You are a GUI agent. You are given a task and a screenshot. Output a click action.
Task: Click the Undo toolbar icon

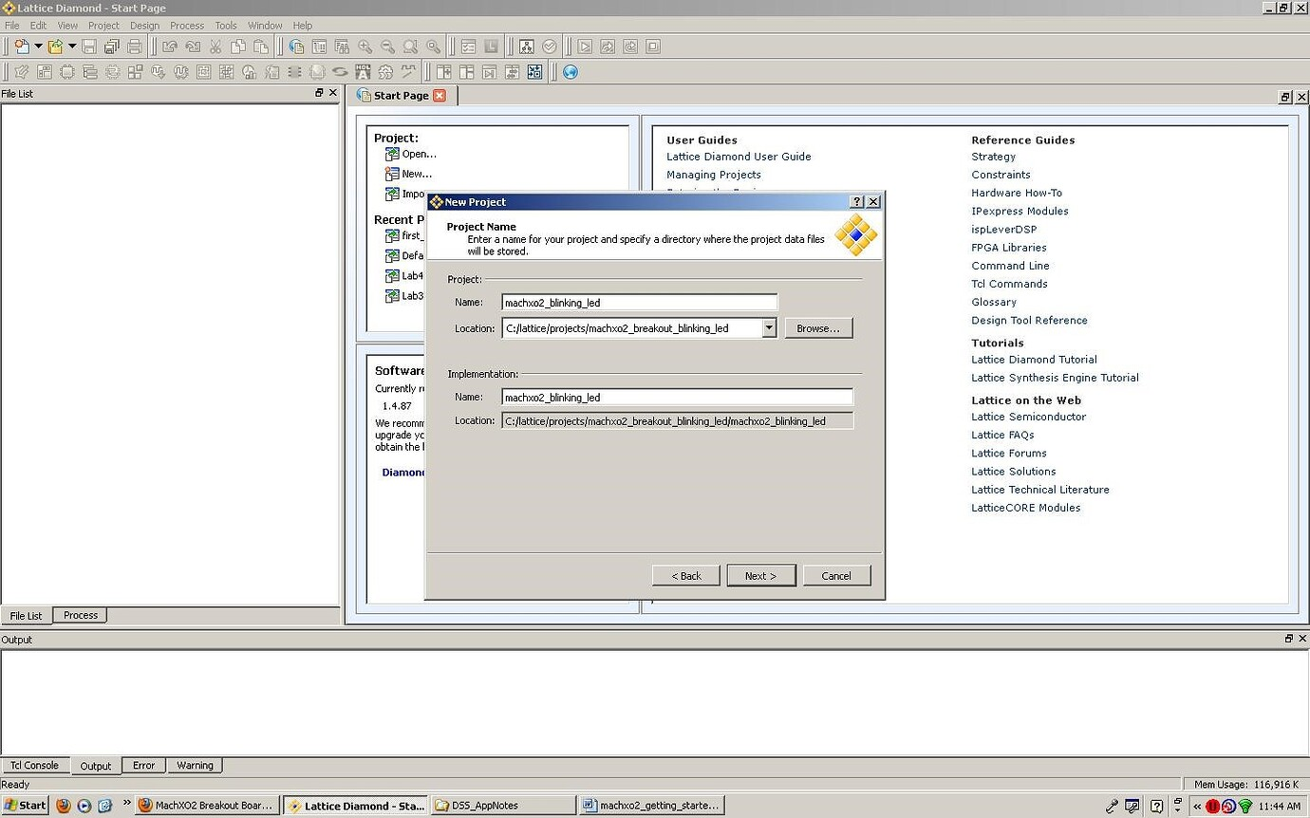click(x=170, y=46)
